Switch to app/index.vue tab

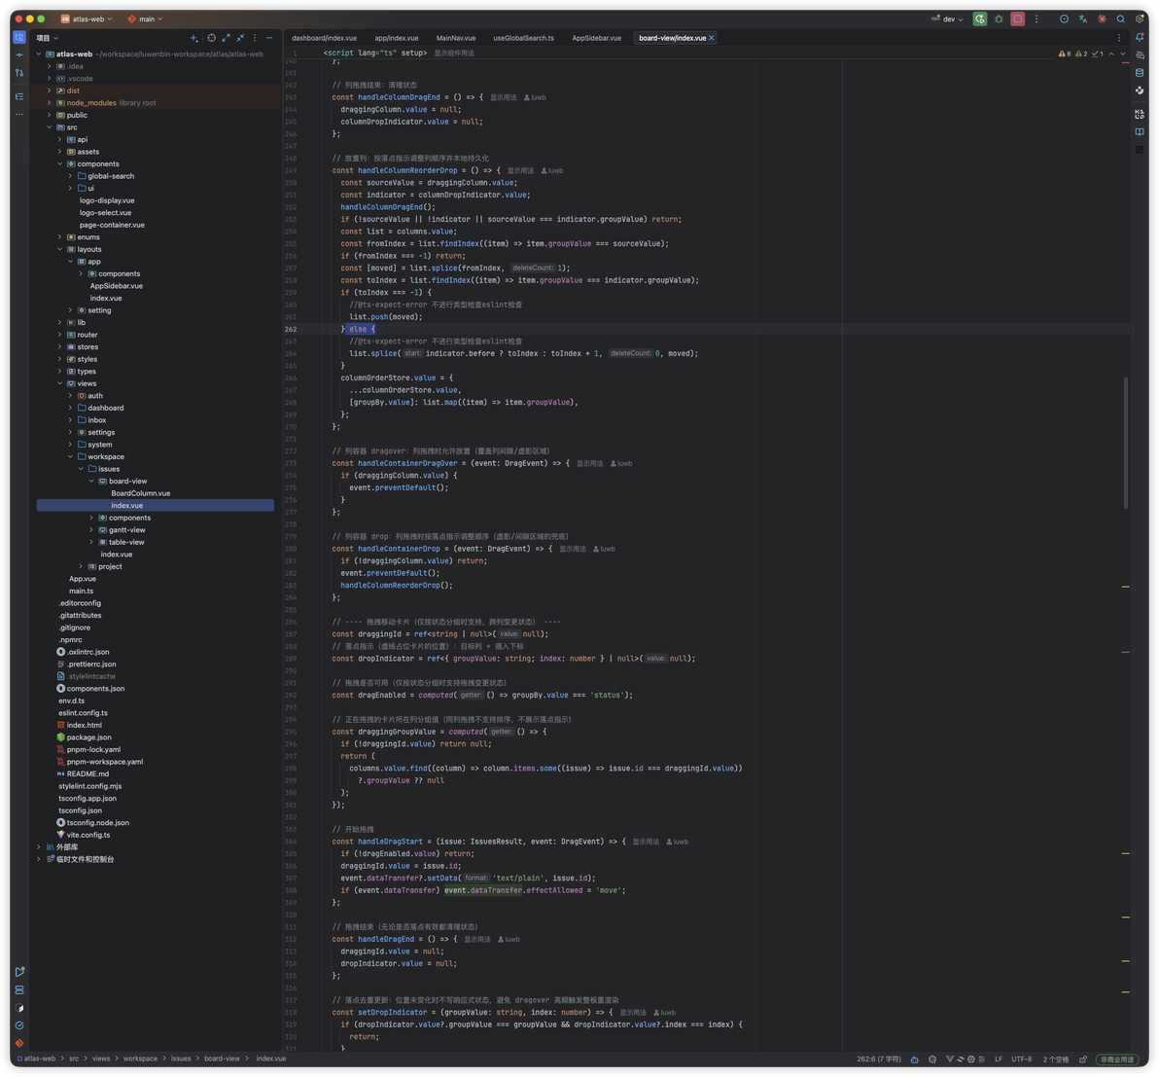396,38
